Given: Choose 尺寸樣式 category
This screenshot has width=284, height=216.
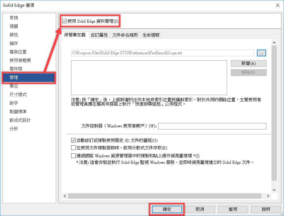Looking at the screenshot, I should point(18,94).
